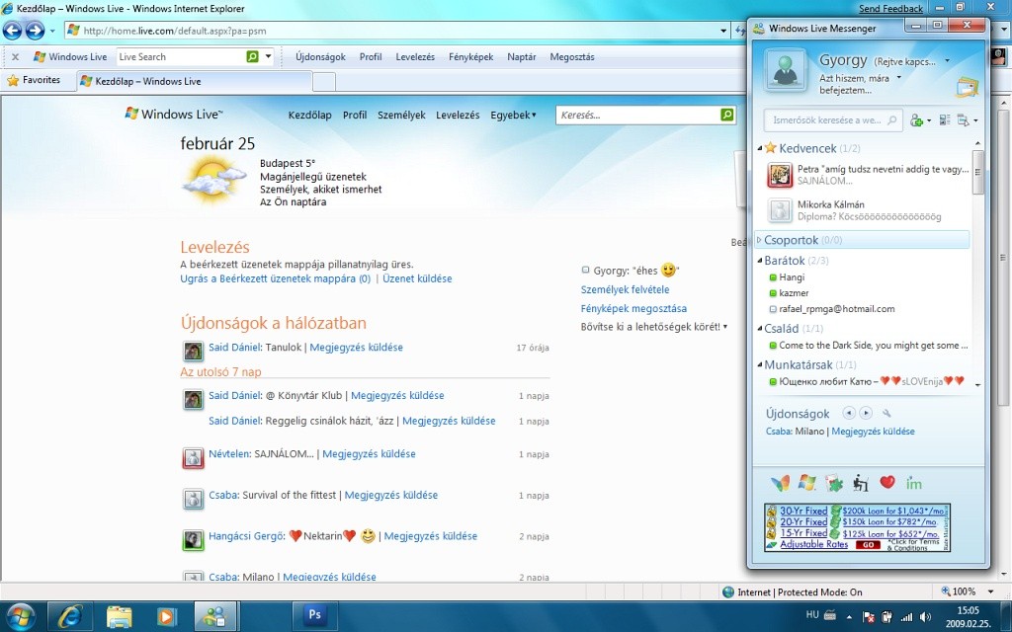Click the GO button in the loan ad
Image resolution: width=1012 pixels, height=632 pixels.
click(868, 544)
